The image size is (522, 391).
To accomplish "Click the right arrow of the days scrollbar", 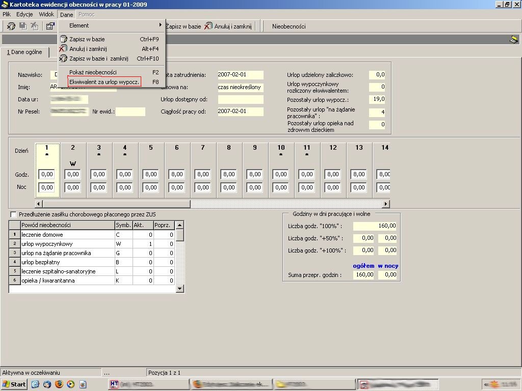I will (385, 204).
